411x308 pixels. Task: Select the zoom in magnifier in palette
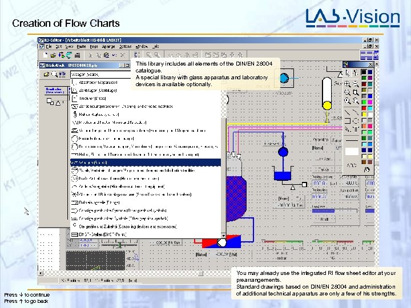[x=348, y=84]
